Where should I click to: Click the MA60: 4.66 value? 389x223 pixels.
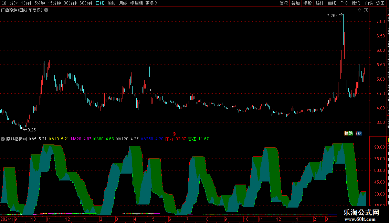point(104,139)
